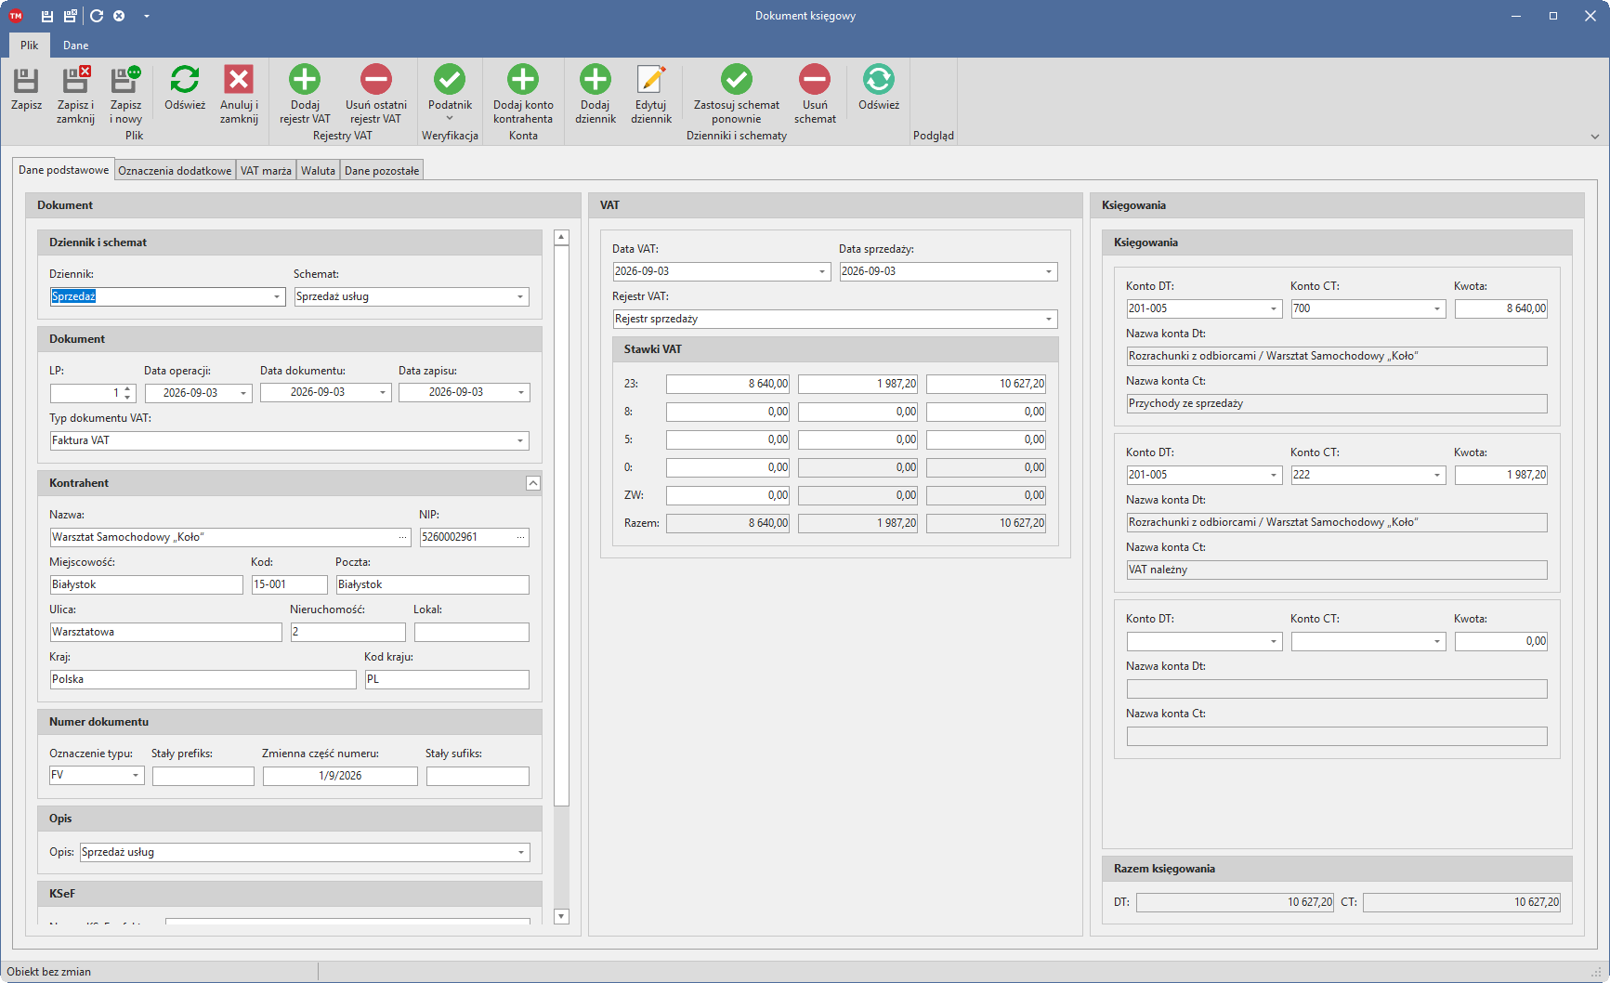
Task: Click Zapisz i nowy ribbon icon
Action: (125, 80)
